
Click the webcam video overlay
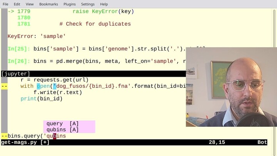[231, 87]
